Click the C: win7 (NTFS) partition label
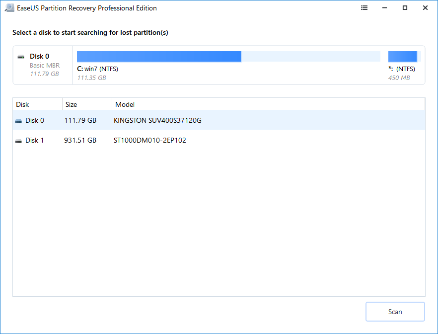The image size is (438, 334). click(x=98, y=69)
